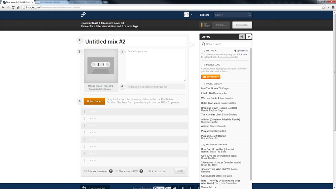
Task: Select track Libido 200 by Raucherecke
Action: click(214, 93)
